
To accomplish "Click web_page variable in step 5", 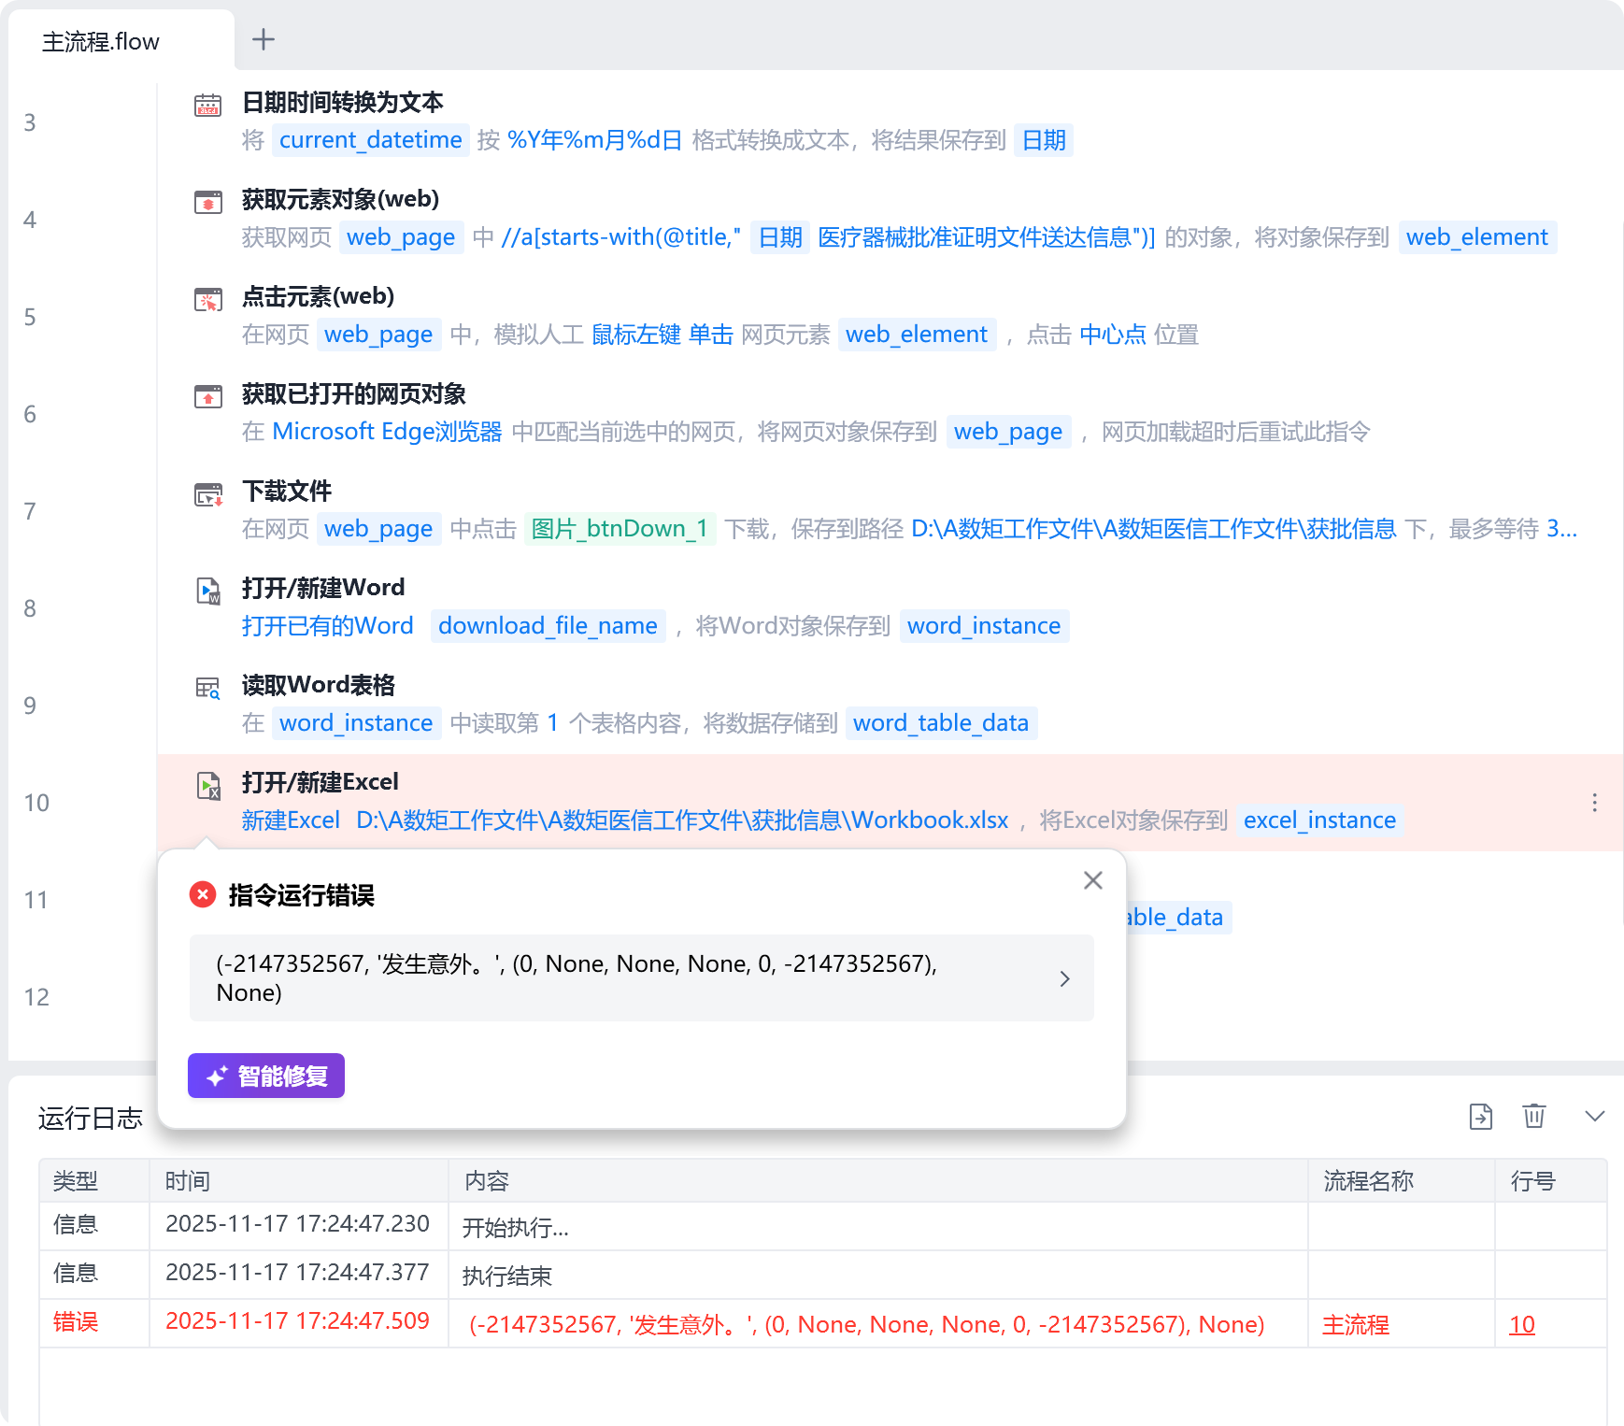I will point(378,335).
